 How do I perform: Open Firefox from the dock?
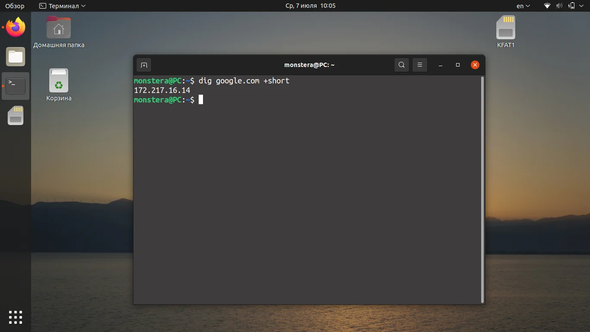click(16, 27)
